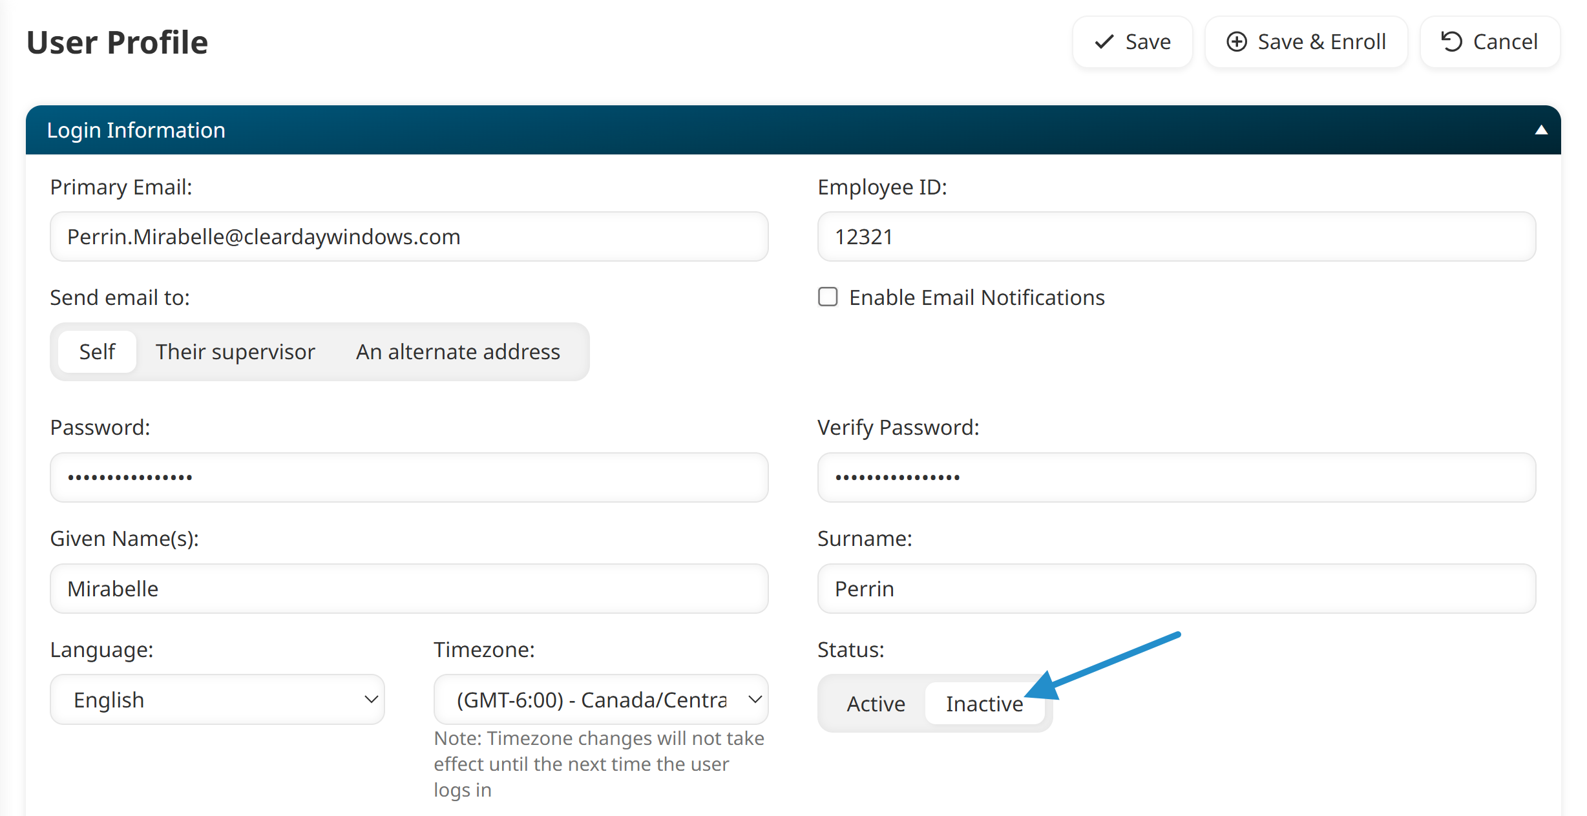
Task: Set Status to Inactive
Action: pyautogui.click(x=983, y=704)
